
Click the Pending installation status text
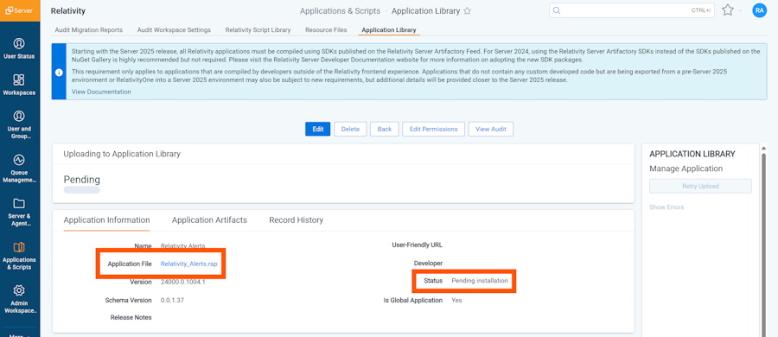point(480,281)
